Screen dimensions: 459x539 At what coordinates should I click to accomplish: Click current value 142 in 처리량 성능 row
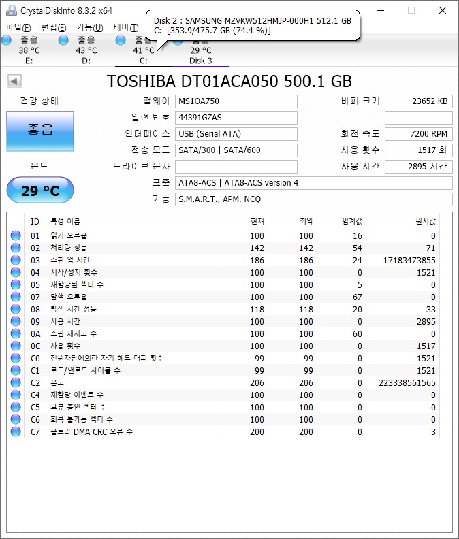point(257,248)
